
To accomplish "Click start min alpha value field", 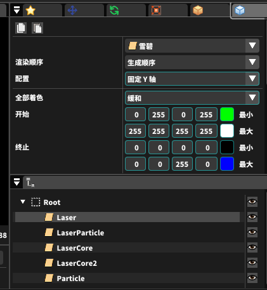I will coord(206,114).
